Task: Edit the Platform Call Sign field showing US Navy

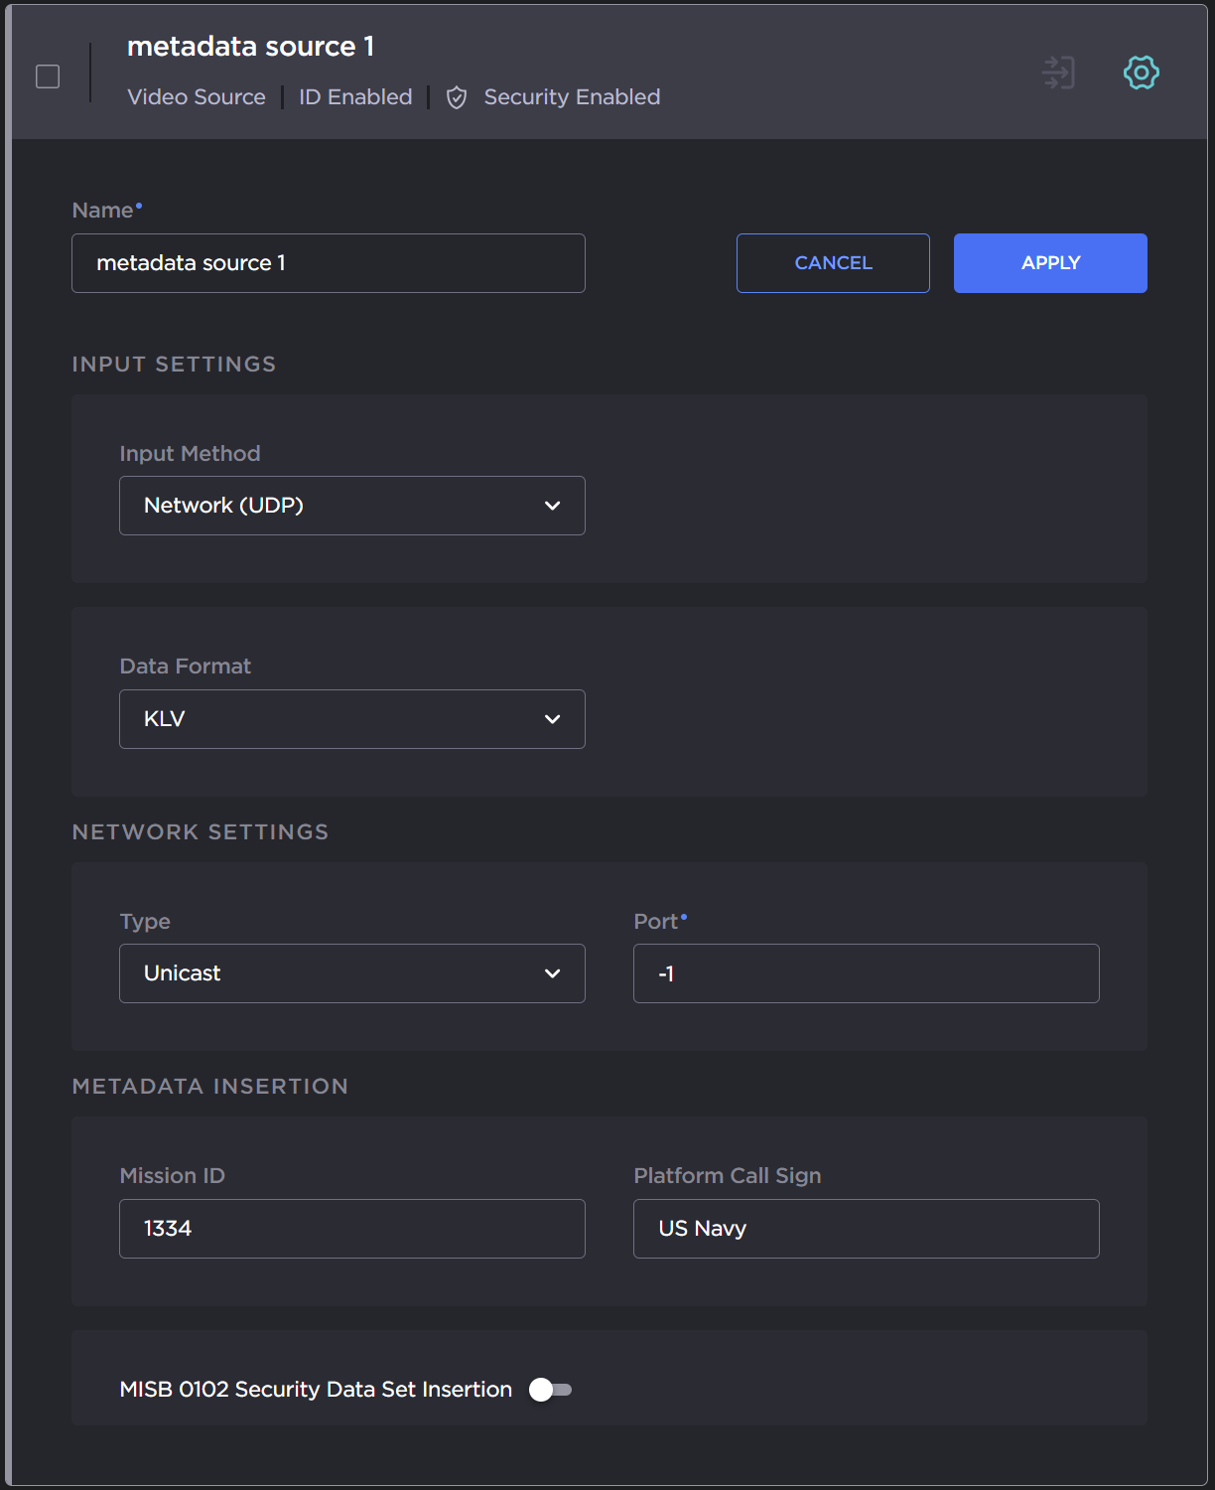Action: coord(865,1228)
